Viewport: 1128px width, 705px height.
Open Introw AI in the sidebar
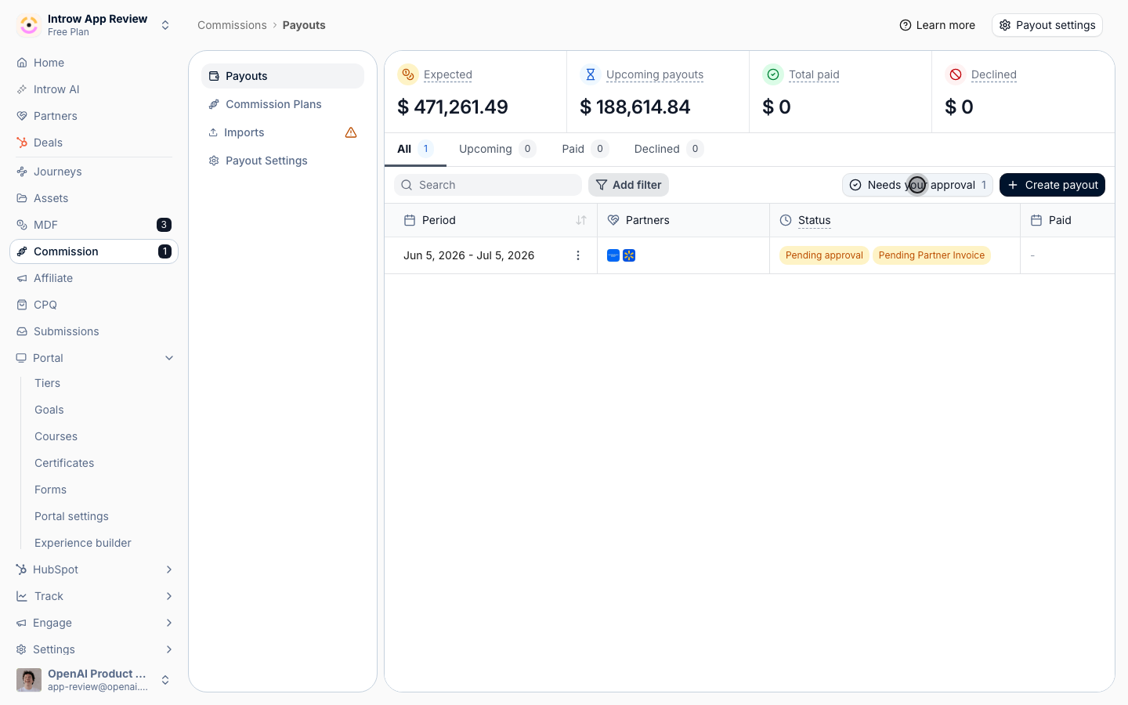click(94, 89)
